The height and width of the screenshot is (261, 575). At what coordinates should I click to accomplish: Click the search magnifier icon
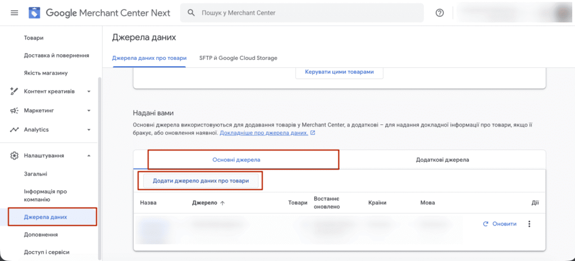[x=191, y=13]
